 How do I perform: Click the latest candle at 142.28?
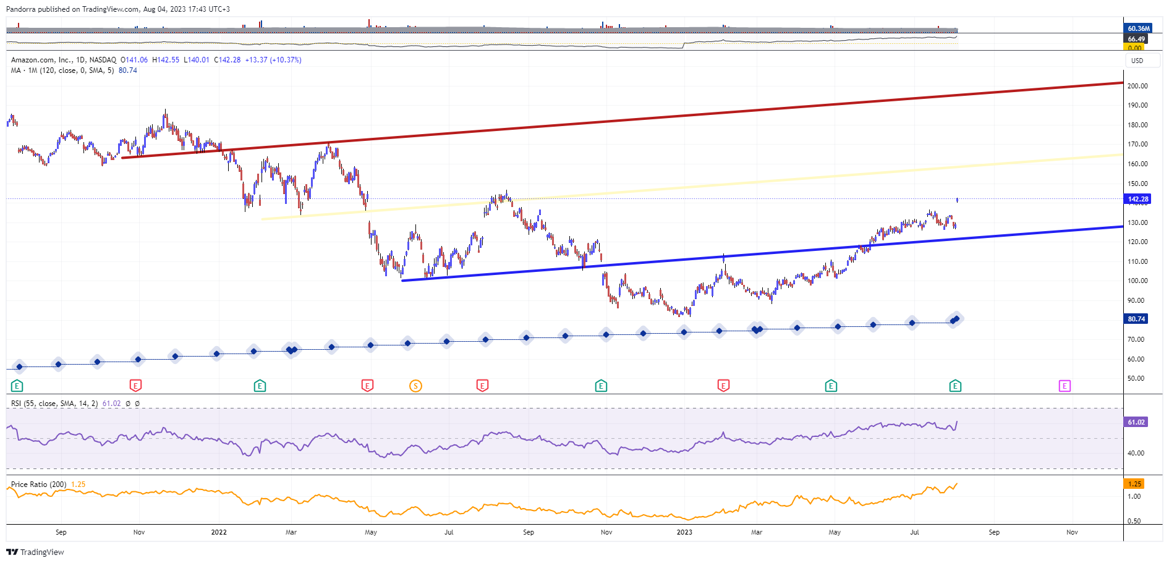[x=957, y=199]
